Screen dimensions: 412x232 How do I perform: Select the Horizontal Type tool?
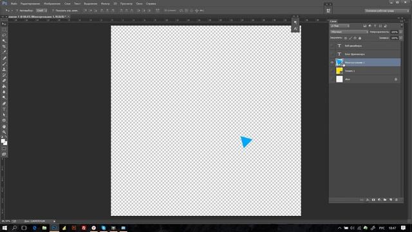pyautogui.click(x=4, y=109)
